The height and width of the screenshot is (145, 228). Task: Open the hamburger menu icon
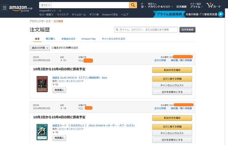point(4,8)
